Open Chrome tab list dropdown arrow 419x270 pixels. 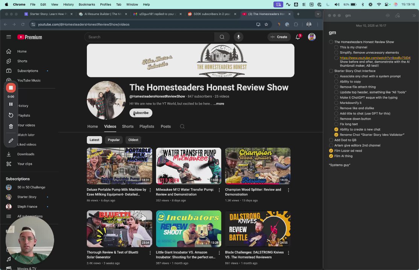[318, 14]
